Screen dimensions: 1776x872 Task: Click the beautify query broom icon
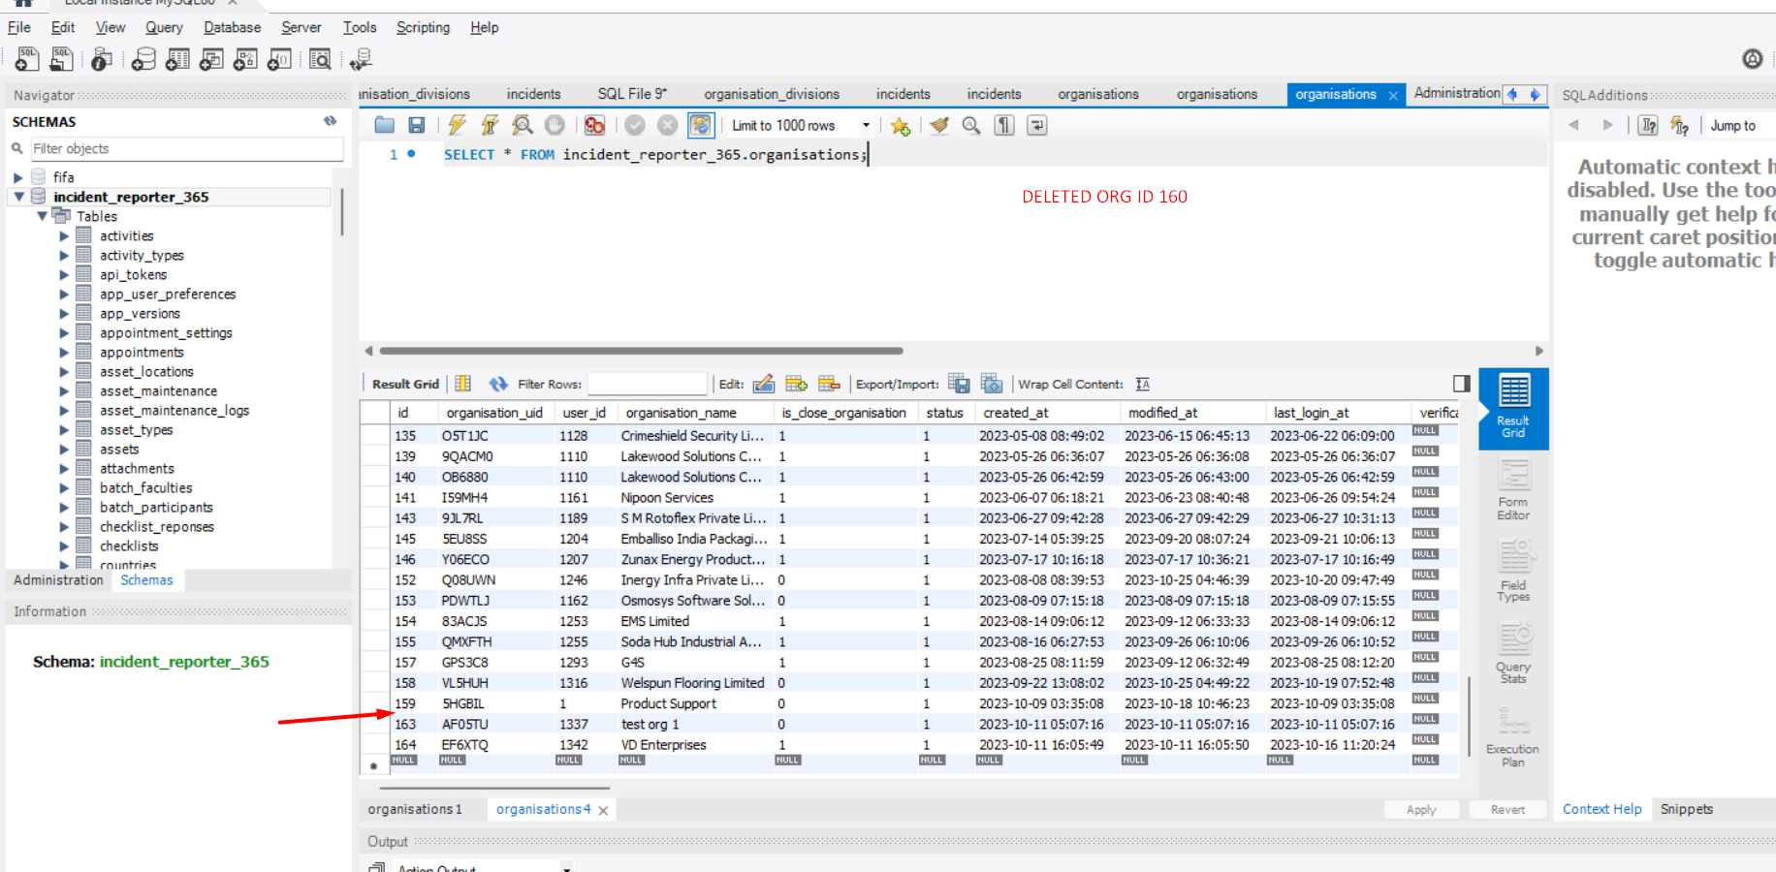(x=938, y=125)
